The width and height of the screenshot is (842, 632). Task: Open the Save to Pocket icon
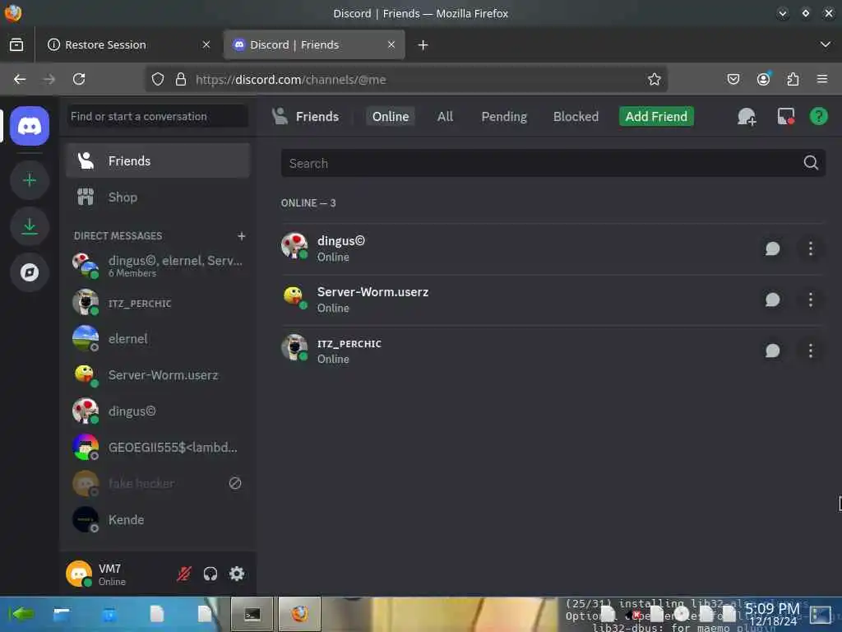point(733,80)
